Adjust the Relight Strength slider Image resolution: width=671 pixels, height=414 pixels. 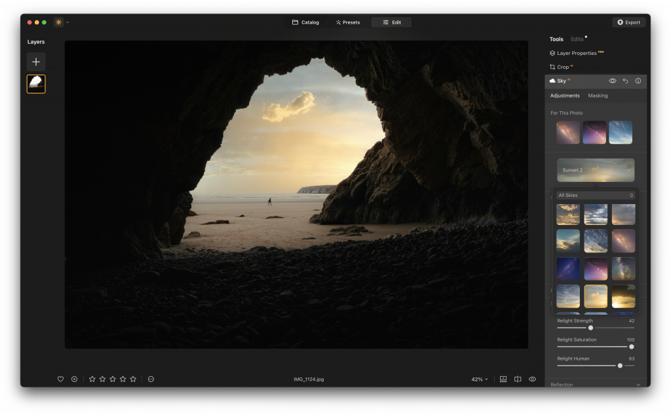click(590, 328)
